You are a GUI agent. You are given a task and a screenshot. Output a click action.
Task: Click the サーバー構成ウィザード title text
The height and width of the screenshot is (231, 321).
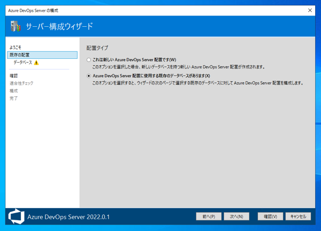pyautogui.click(x=59, y=26)
